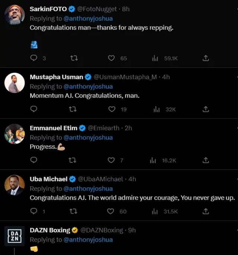
Task: Open the @anthonyjoshua link in DAZN Boxing's reply
Action: click(x=88, y=239)
